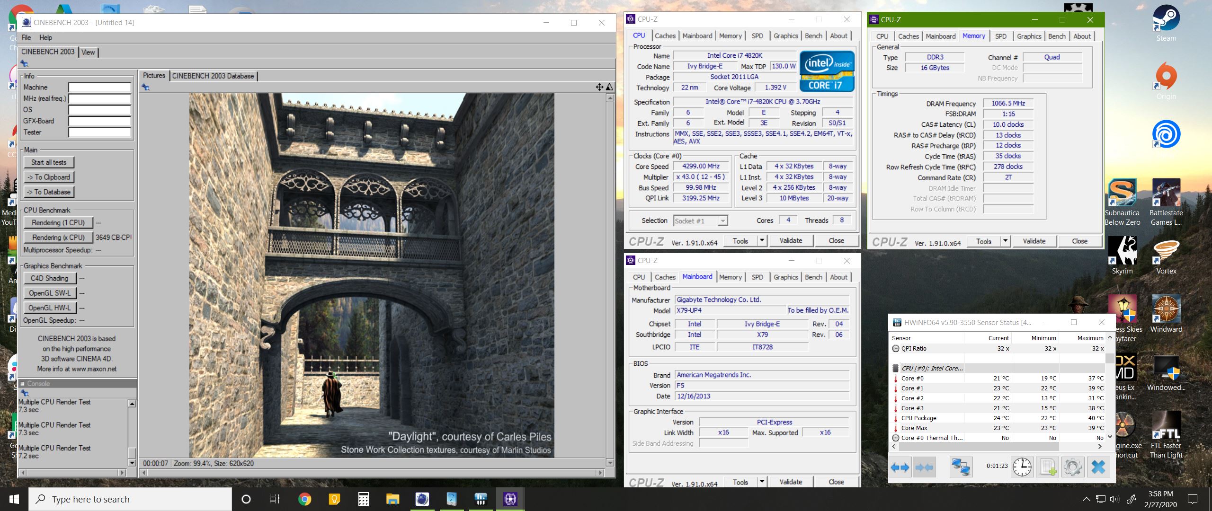Click pin icon above Info panel
This screenshot has height=511, width=1212.
pos(25,63)
